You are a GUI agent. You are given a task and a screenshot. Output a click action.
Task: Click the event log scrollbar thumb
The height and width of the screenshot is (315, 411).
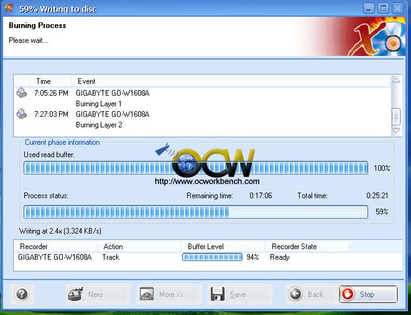pos(396,117)
